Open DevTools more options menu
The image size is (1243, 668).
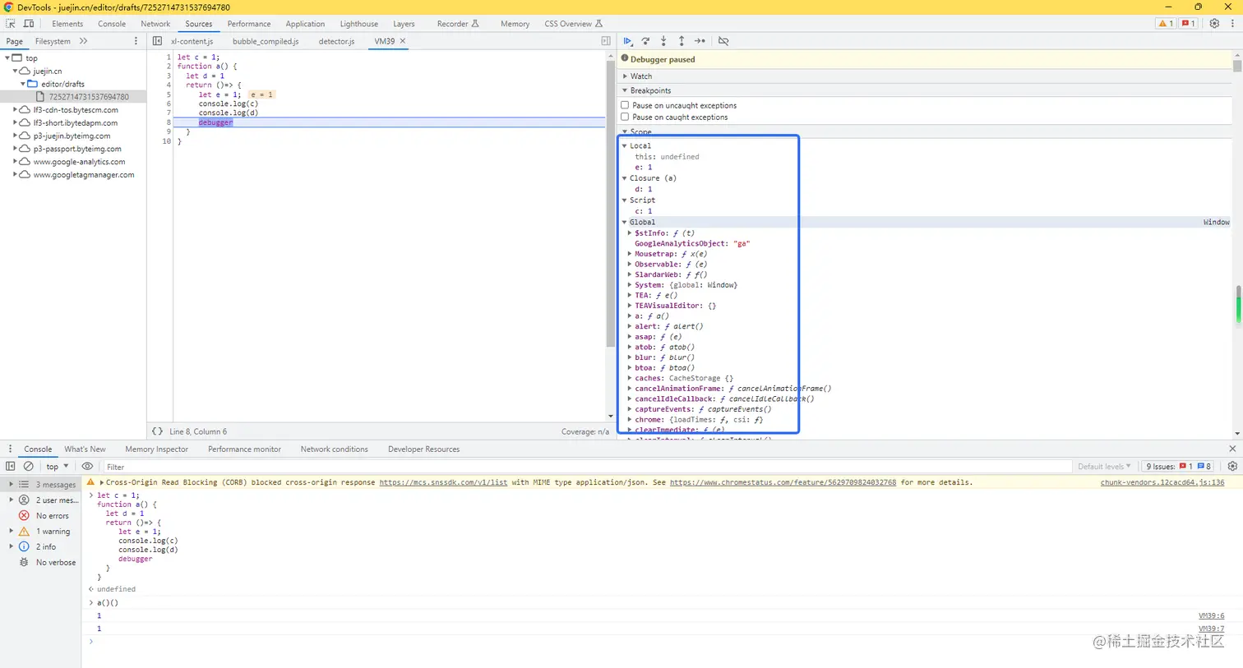(1232, 24)
